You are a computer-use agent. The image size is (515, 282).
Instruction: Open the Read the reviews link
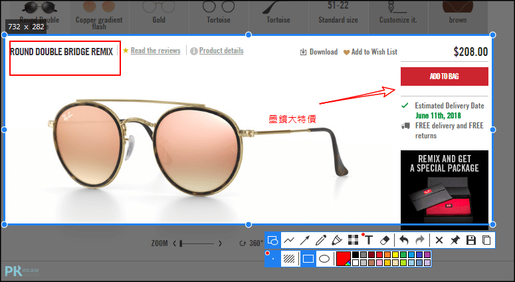(x=155, y=51)
